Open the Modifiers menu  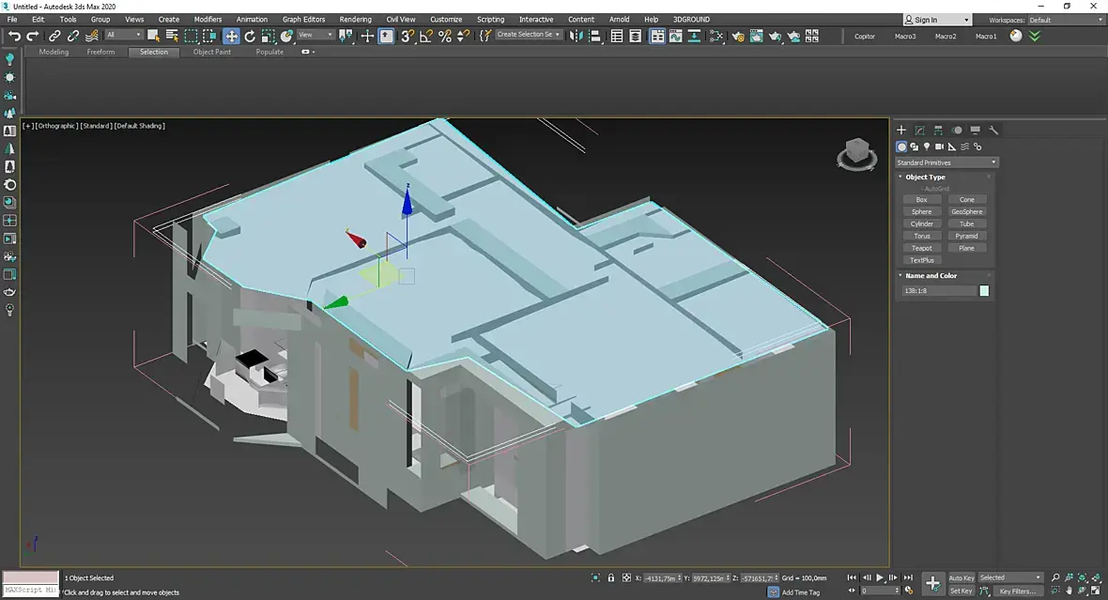[x=208, y=19]
